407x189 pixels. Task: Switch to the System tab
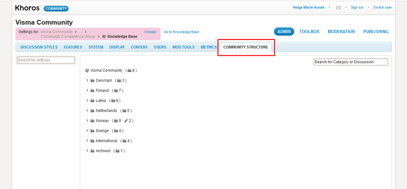(96, 47)
